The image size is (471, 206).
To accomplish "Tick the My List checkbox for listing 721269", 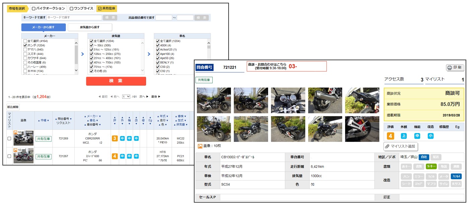I will point(9,138).
